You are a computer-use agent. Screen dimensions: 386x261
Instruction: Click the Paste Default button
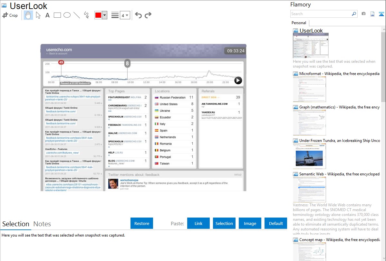click(276, 223)
